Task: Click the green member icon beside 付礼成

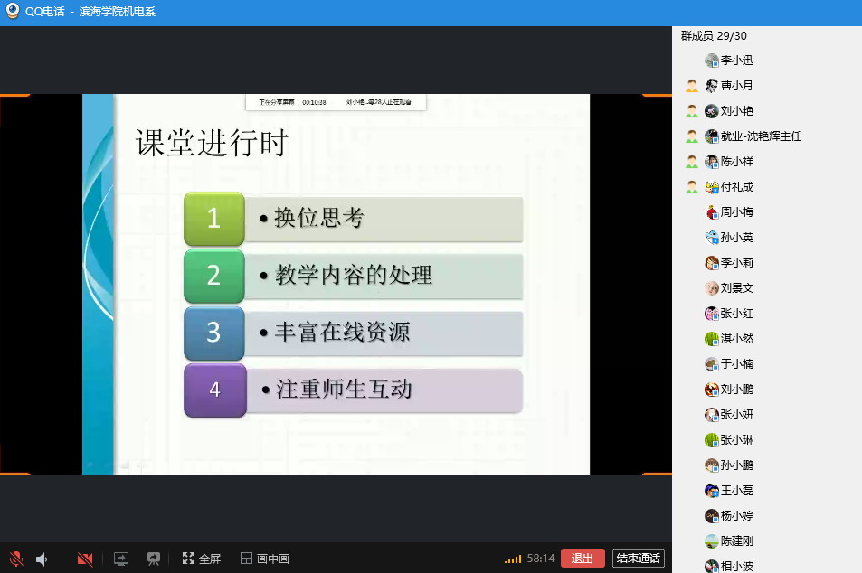Action: 692,187
